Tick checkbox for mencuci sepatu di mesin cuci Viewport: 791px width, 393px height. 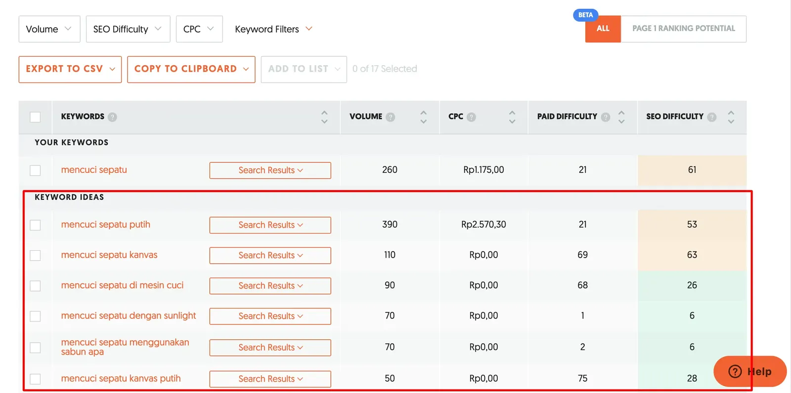(35, 286)
